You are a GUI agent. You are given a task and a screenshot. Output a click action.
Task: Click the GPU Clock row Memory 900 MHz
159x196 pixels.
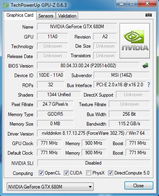[x=94, y=143]
